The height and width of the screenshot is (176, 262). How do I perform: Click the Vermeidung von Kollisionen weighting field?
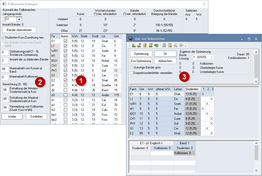click(6, 108)
